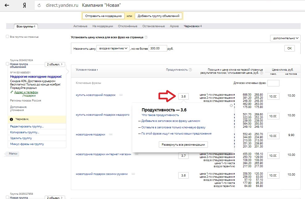Switch to 'Все группы 4' tab
The height and width of the screenshot is (199, 305).
click(26, 26)
